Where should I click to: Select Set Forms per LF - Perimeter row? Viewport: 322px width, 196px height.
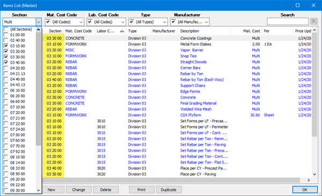tap(177, 127)
